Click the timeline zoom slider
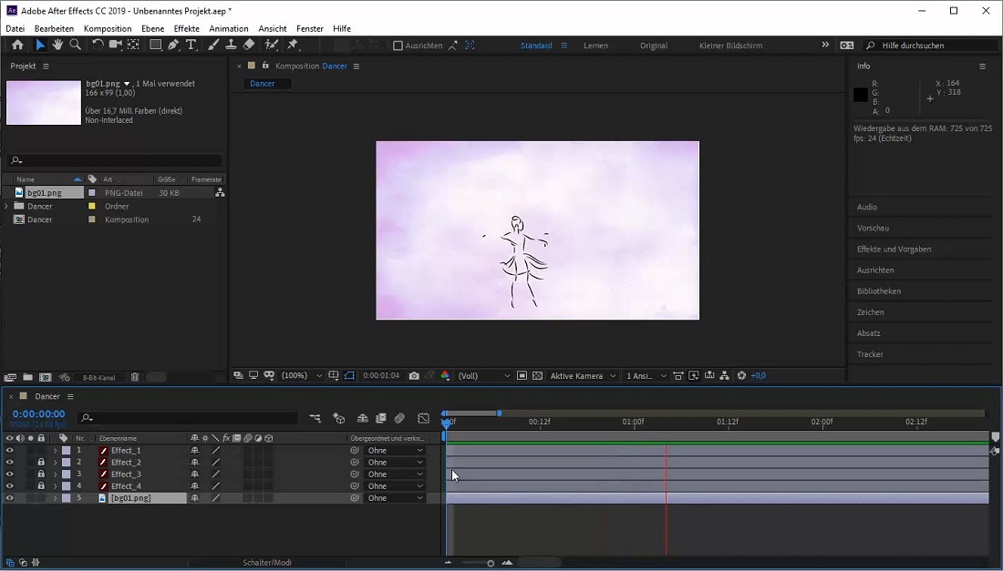The width and height of the screenshot is (1003, 571). [x=490, y=563]
